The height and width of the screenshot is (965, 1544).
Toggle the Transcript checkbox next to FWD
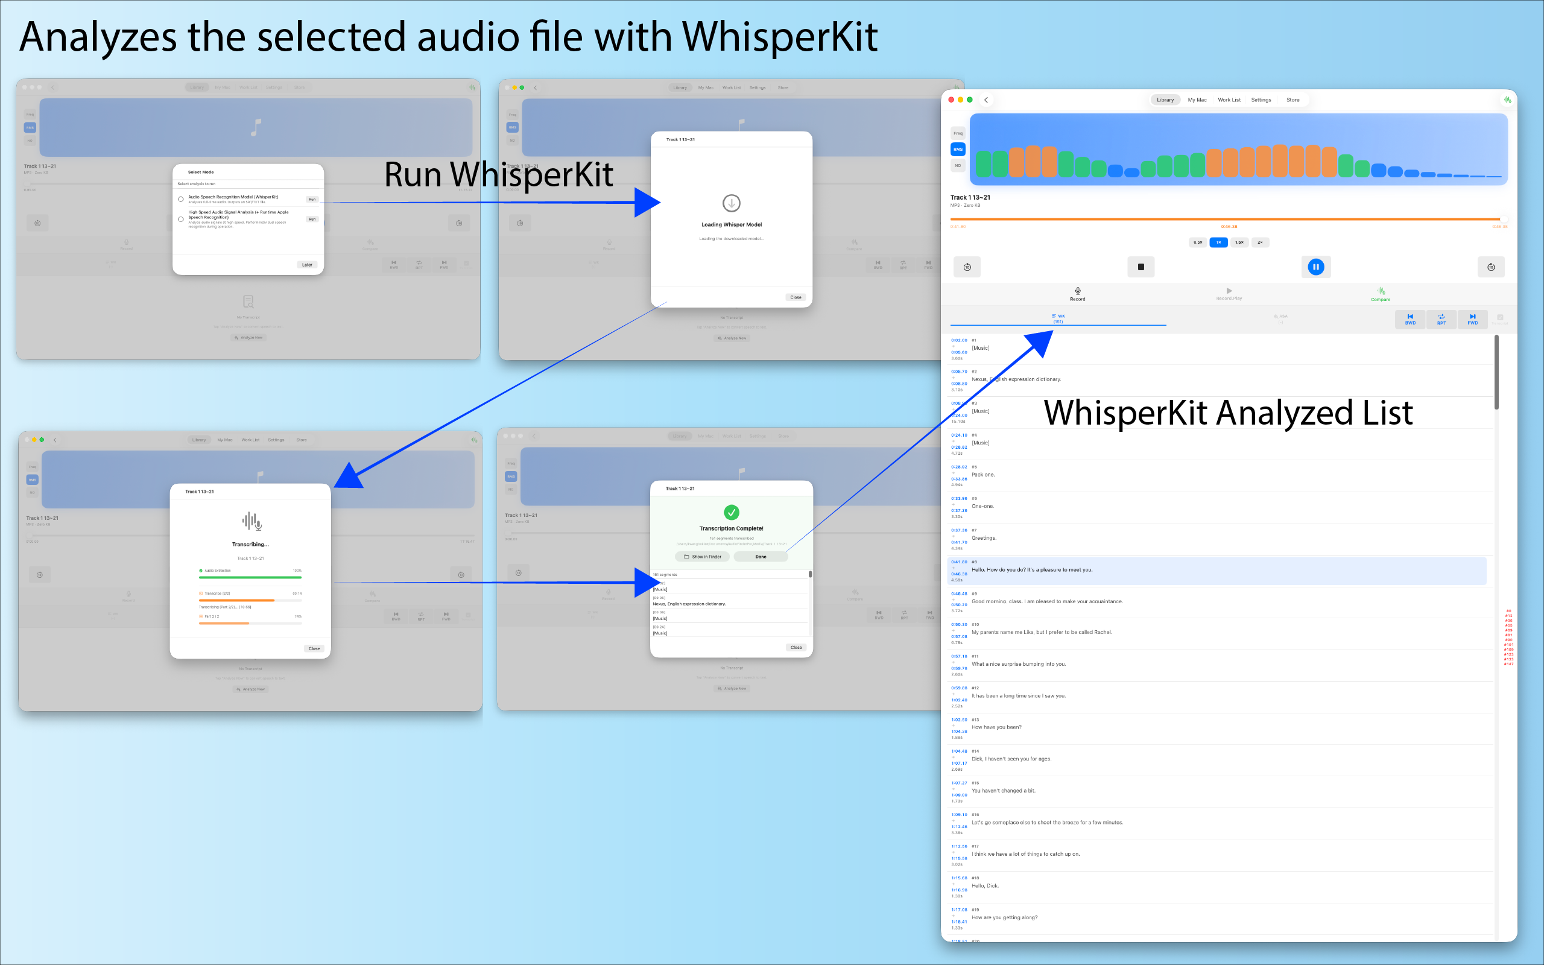pyautogui.click(x=1500, y=317)
